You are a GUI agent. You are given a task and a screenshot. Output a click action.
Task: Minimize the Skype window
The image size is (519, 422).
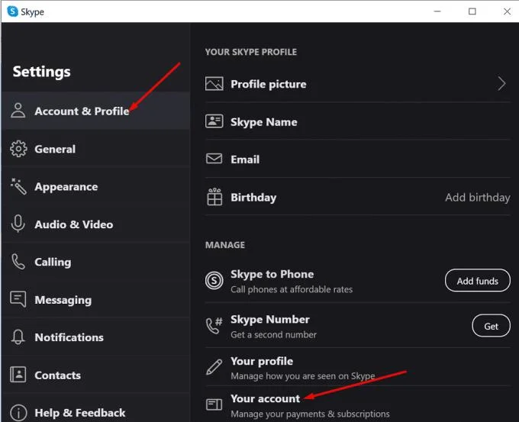[437, 11]
